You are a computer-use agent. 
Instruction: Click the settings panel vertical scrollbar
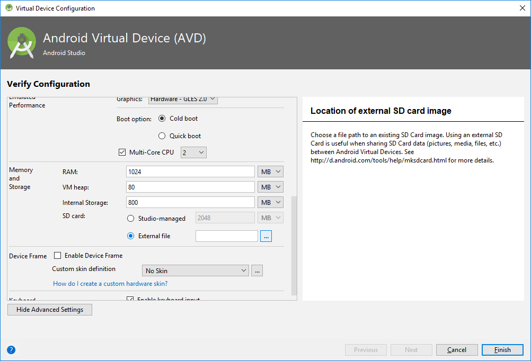click(295, 243)
